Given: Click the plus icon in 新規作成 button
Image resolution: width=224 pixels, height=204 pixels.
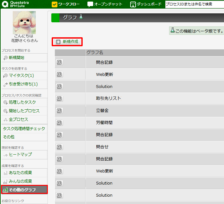Looking at the screenshot, I should (58, 42).
